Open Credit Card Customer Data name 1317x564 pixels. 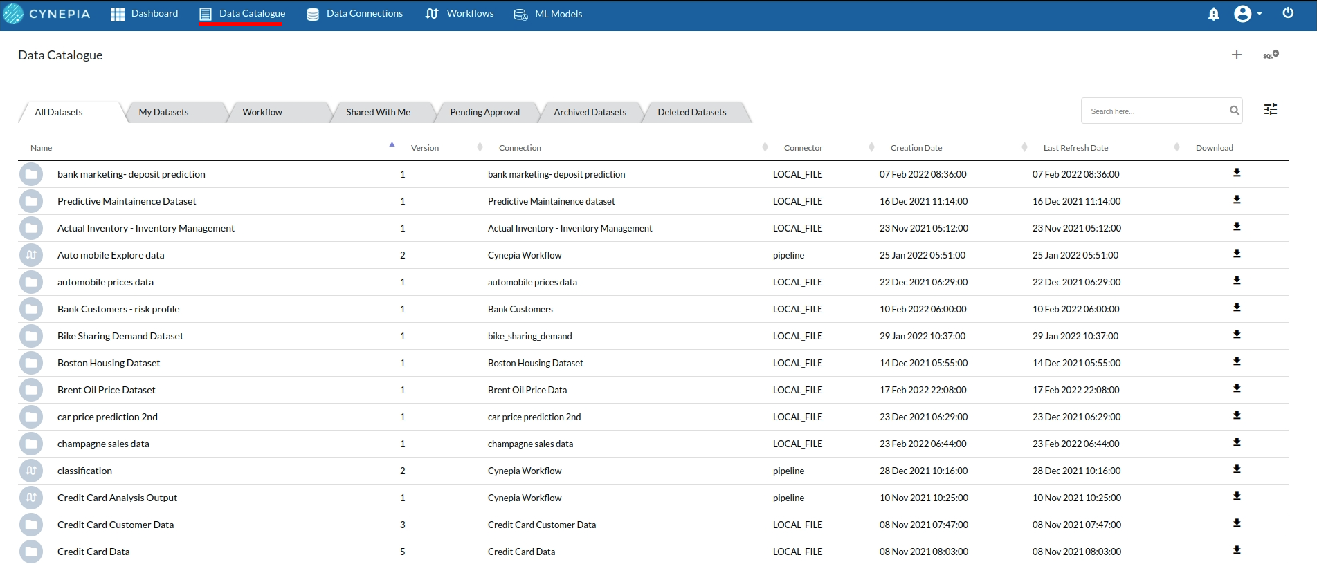tap(116, 525)
